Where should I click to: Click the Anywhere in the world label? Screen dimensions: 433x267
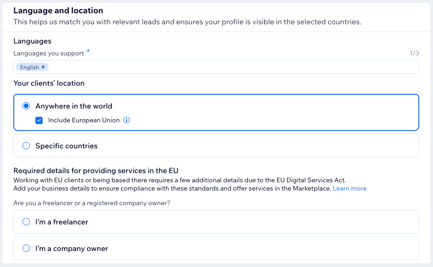coord(74,106)
